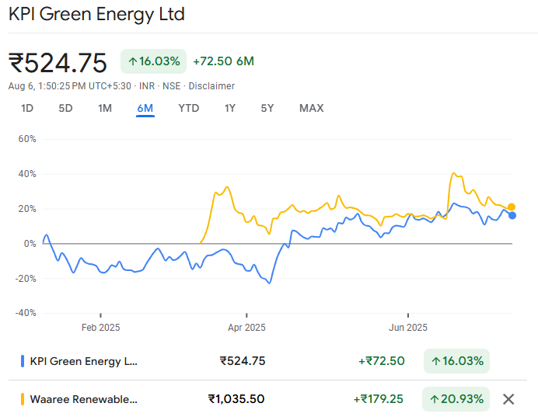Show the MAX time range
This screenshot has width=538, height=417.
pyautogui.click(x=312, y=108)
